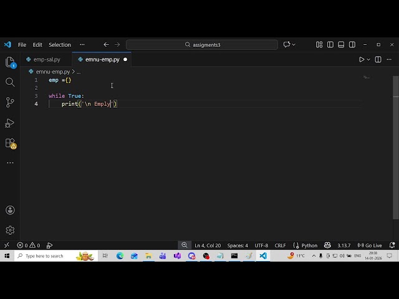
Task: Place cursor on 'while True:' line
Action: pos(66,96)
